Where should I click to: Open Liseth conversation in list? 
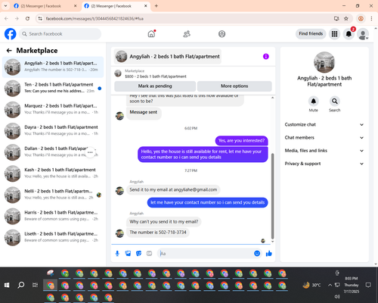pyautogui.click(x=53, y=238)
